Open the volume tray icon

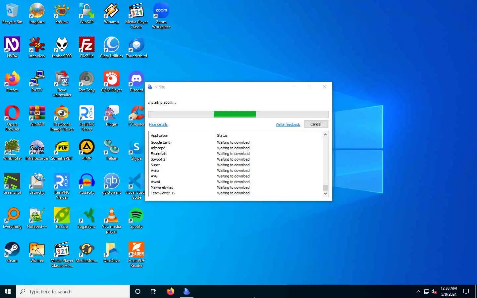(x=434, y=291)
